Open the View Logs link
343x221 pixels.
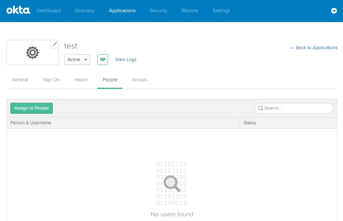pyautogui.click(x=126, y=60)
